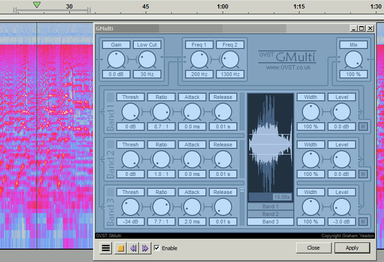Click the waveform display in GMulti
Viewport: 384px width, 262px height.
(x=271, y=144)
